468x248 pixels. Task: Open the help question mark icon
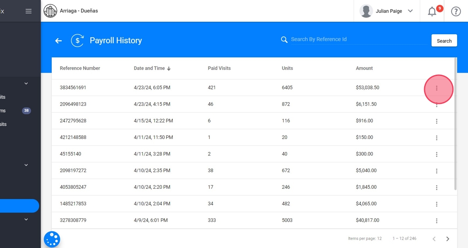[456, 11]
